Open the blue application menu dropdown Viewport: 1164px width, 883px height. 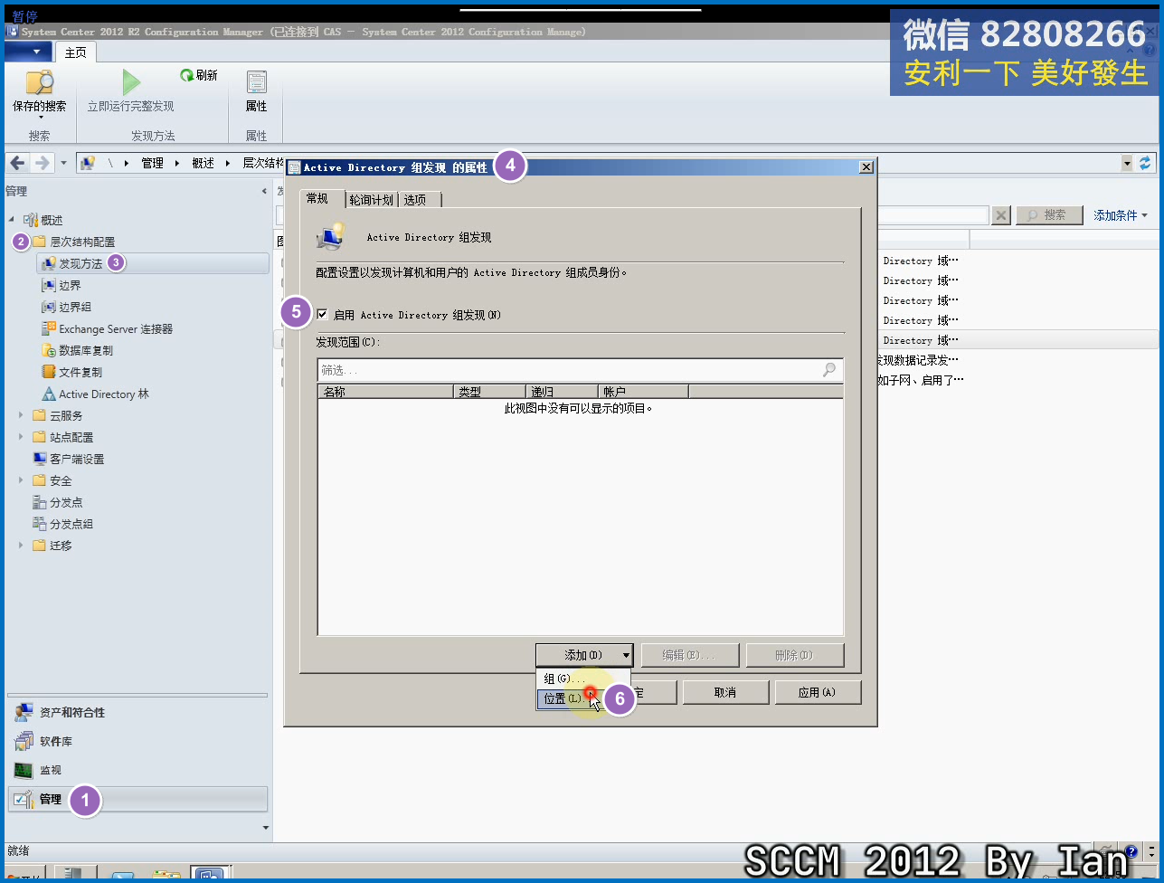click(29, 52)
